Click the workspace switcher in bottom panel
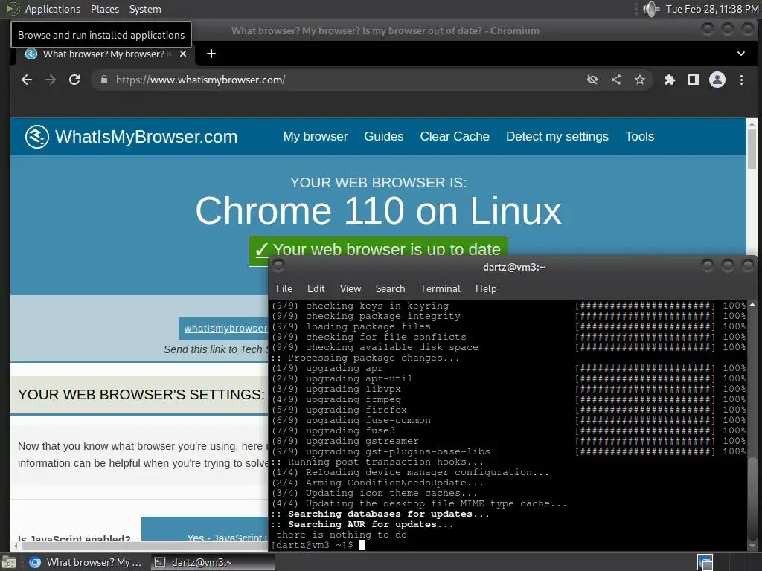This screenshot has width=762, height=571. click(x=705, y=562)
